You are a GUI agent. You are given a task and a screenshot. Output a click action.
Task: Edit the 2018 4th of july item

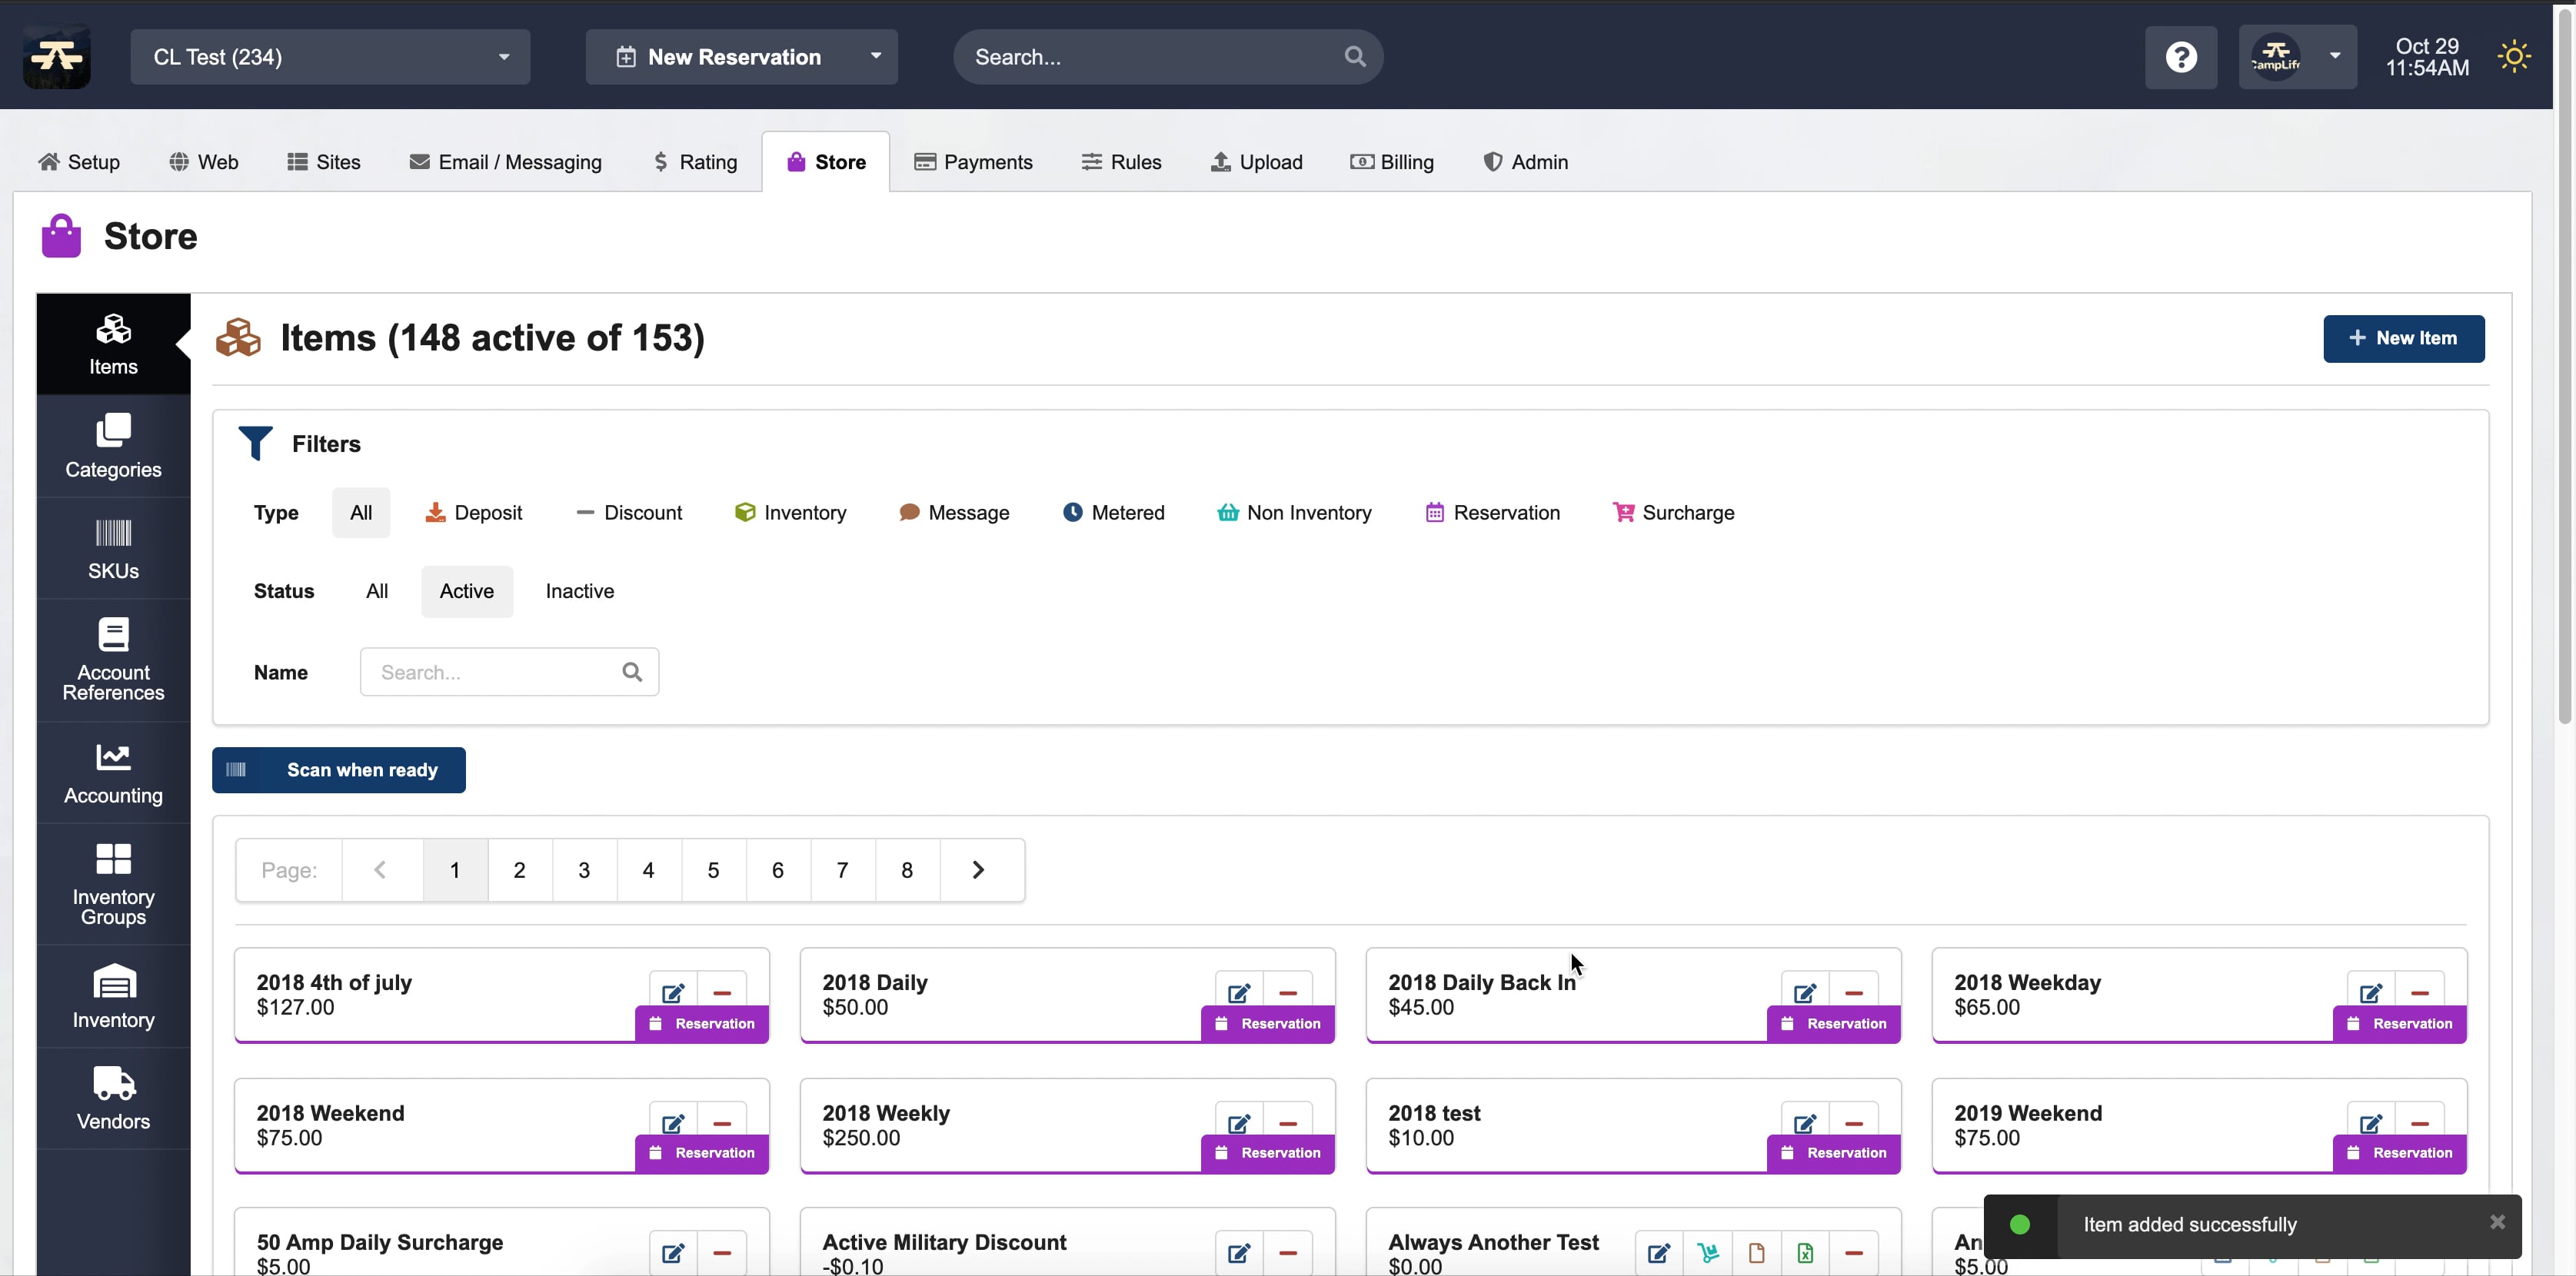[673, 992]
